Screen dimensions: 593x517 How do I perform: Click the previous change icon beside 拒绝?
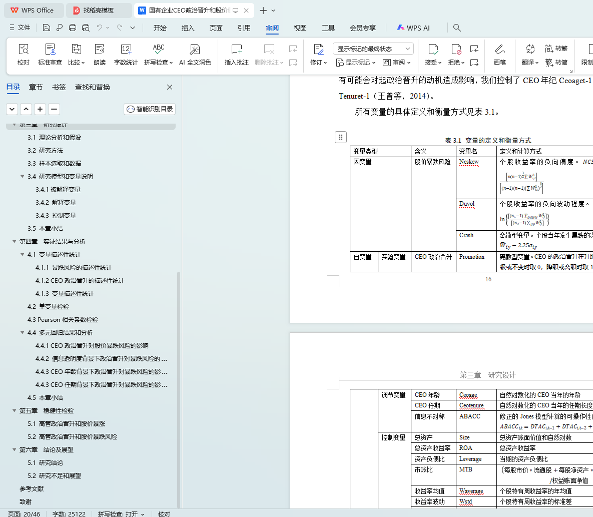pos(474,49)
